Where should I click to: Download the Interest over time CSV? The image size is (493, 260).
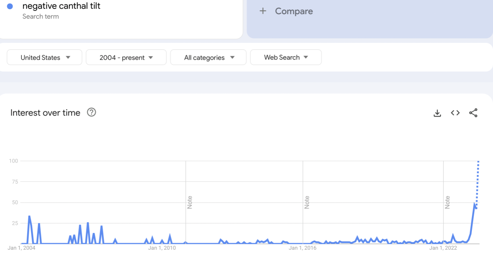click(437, 113)
